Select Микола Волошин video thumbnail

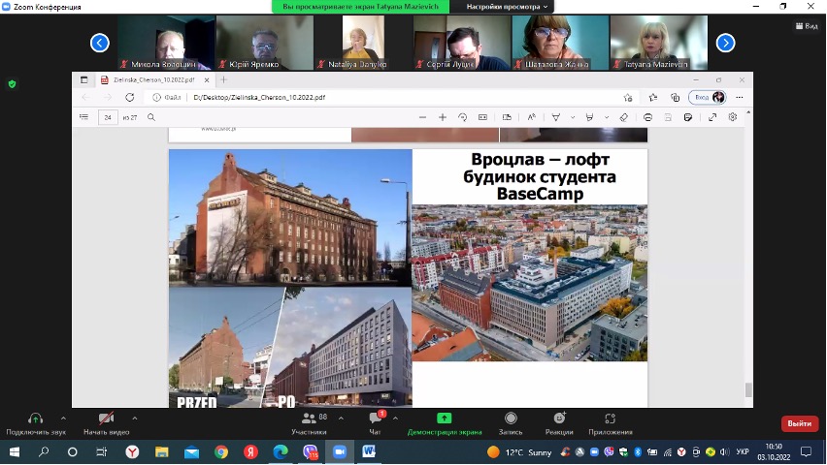tap(166, 43)
